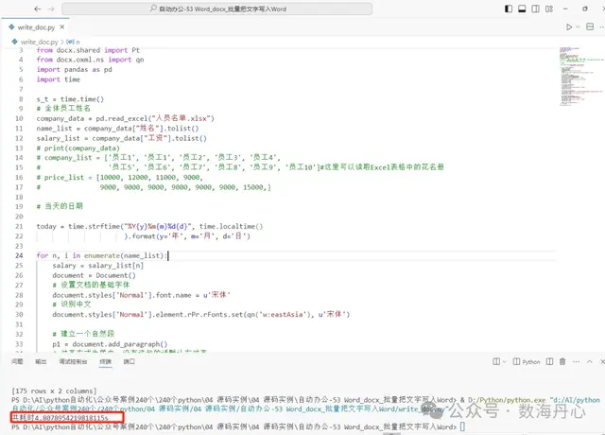Screen dimensions: 605x435
Task: Go forward with the navigation forward arrow
Action: coord(51,9)
